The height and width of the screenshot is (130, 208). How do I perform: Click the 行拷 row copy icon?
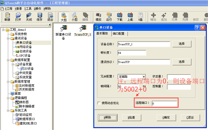point(174,17)
